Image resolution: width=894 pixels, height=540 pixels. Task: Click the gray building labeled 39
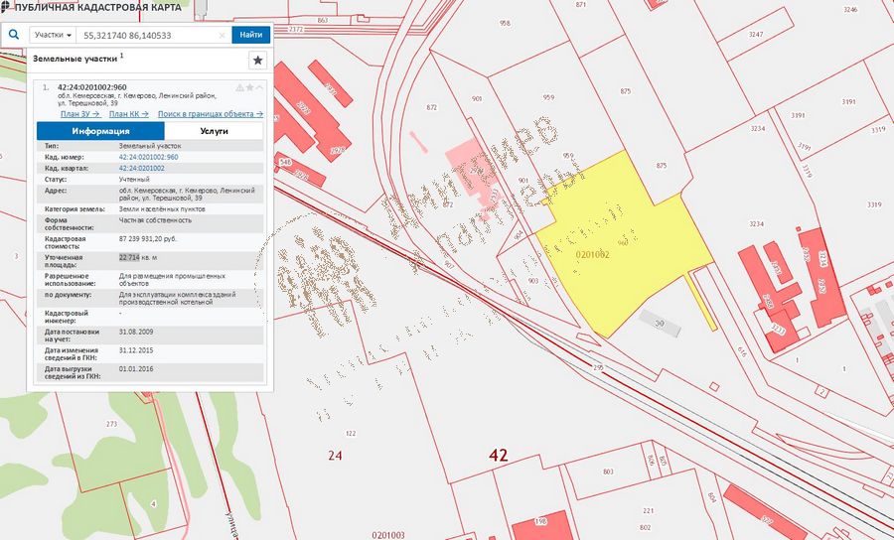[660, 323]
